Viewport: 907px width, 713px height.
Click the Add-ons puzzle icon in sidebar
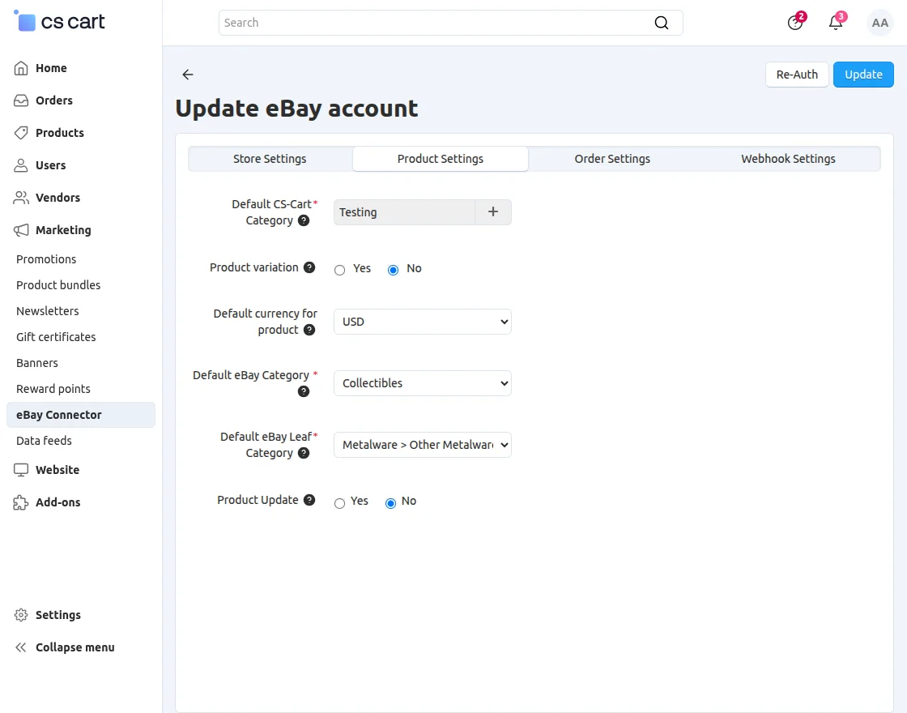[x=21, y=502]
